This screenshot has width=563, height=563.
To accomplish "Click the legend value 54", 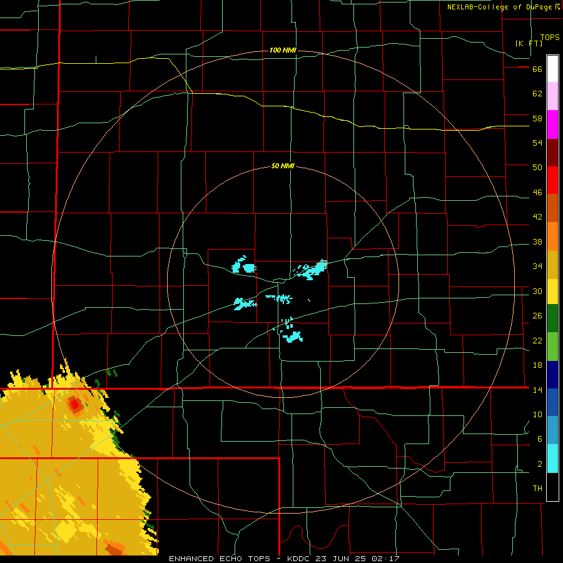I will 537,143.
